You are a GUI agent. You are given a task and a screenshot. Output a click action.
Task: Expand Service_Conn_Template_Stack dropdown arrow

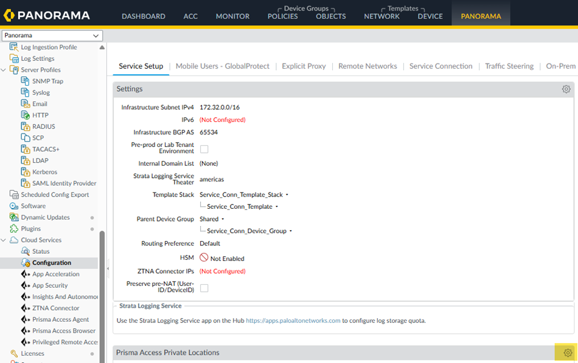pos(287,195)
